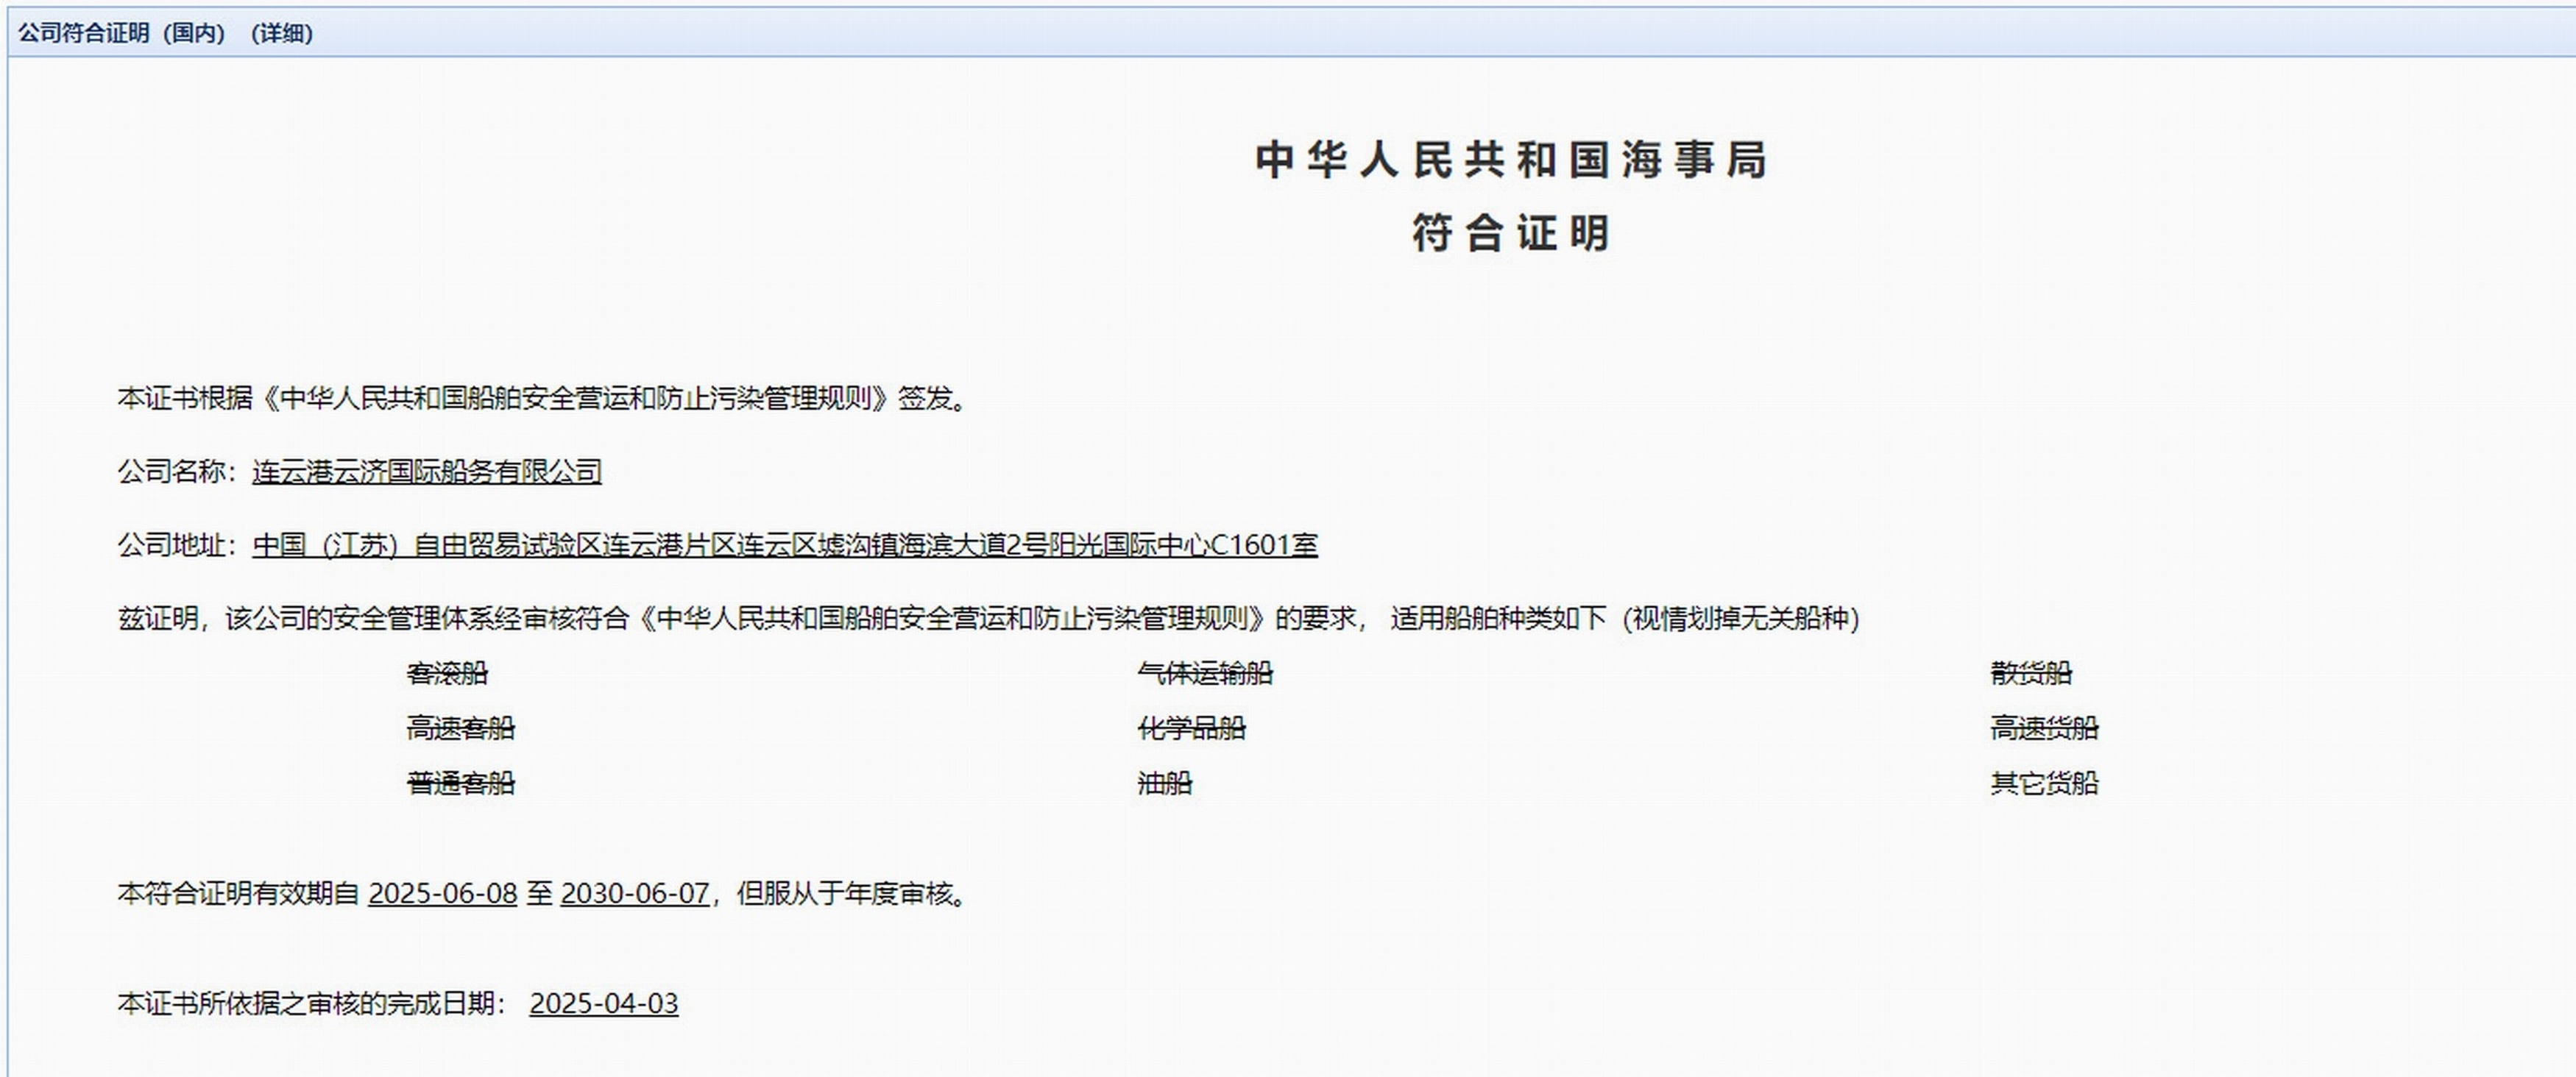
Task: Click validity end date 2030-06-07
Action: pyautogui.click(x=635, y=893)
